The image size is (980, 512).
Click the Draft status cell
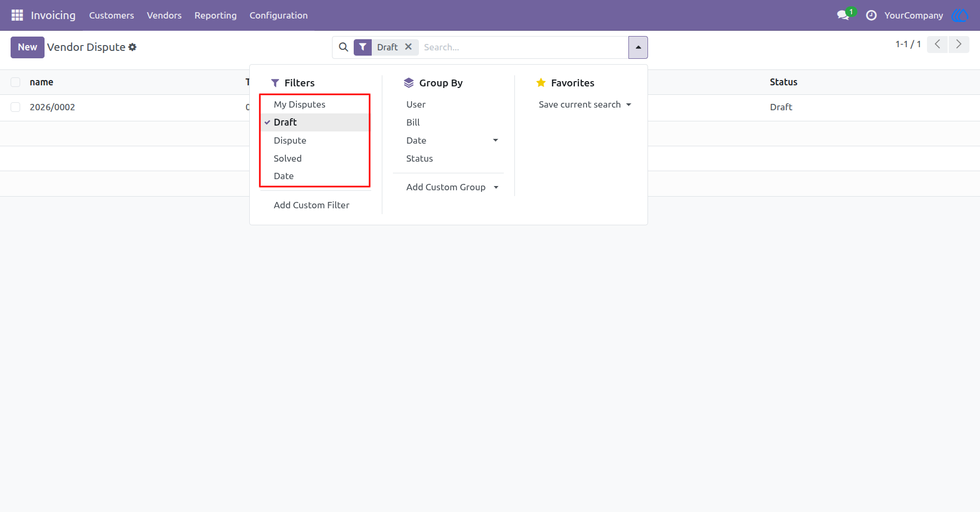(x=781, y=107)
